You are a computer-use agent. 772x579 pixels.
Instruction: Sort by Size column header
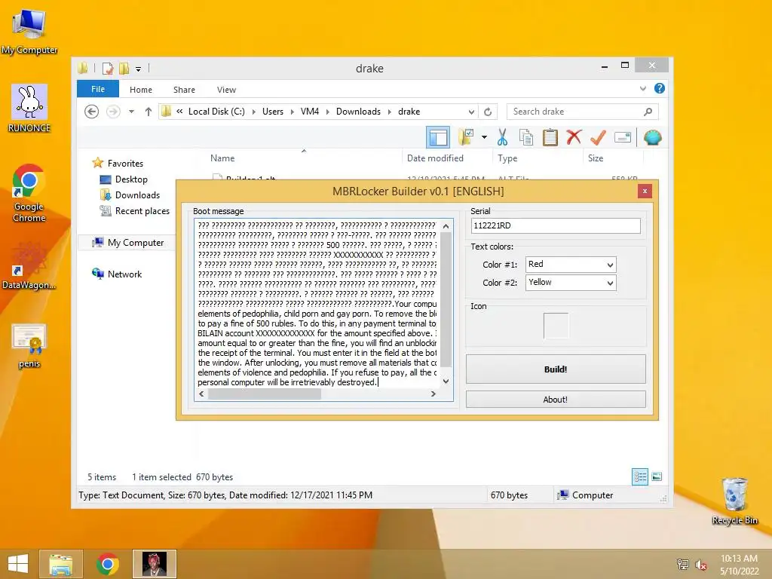click(x=596, y=158)
